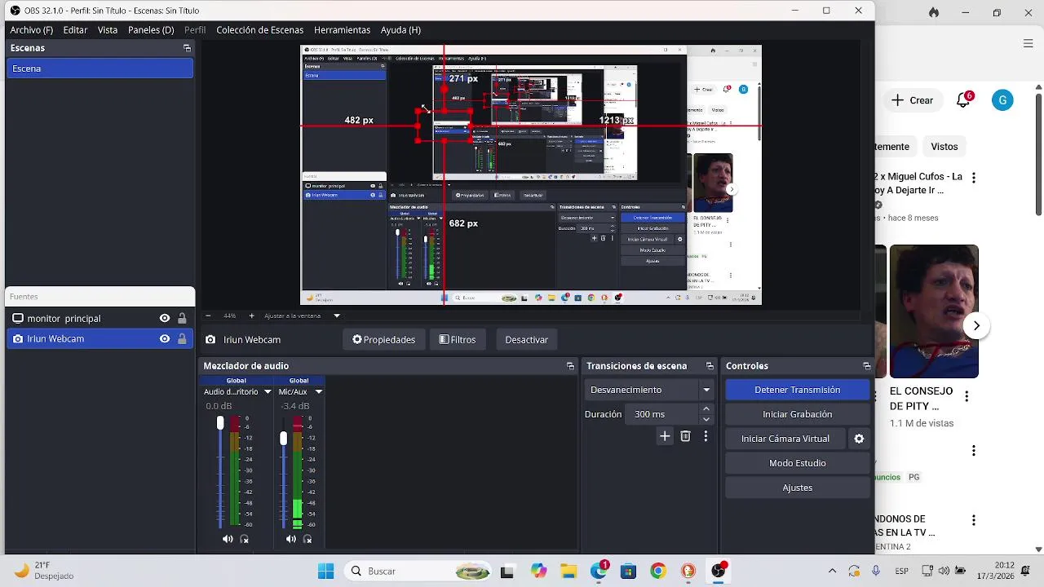Open Mic/Aux mixer dropdown arrow
Screen dimensions: 1044x587
(x=318, y=392)
